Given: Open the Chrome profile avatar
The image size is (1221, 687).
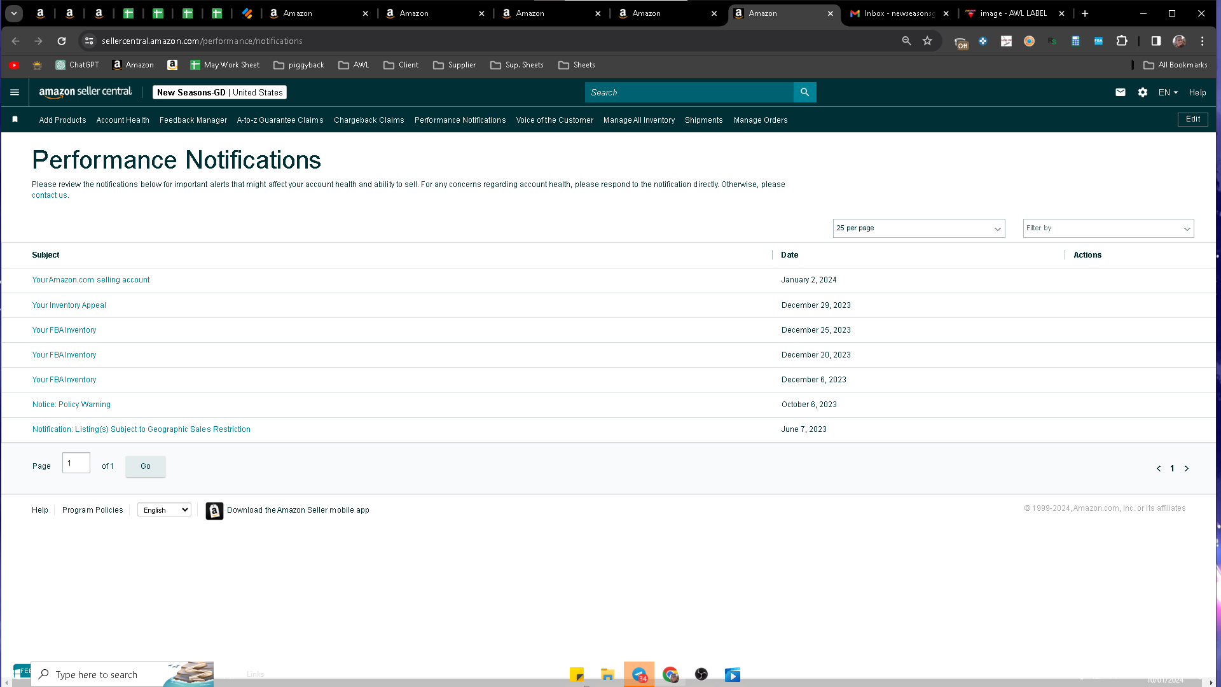Looking at the screenshot, I should point(1179,41).
